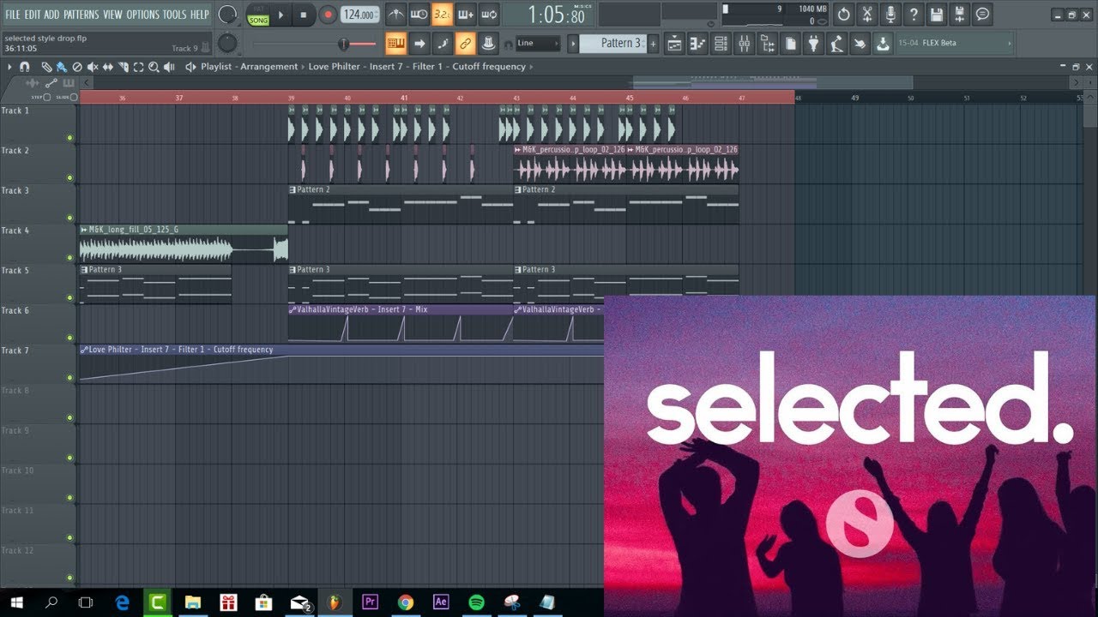Mute Track 4 with its green light

[69, 258]
